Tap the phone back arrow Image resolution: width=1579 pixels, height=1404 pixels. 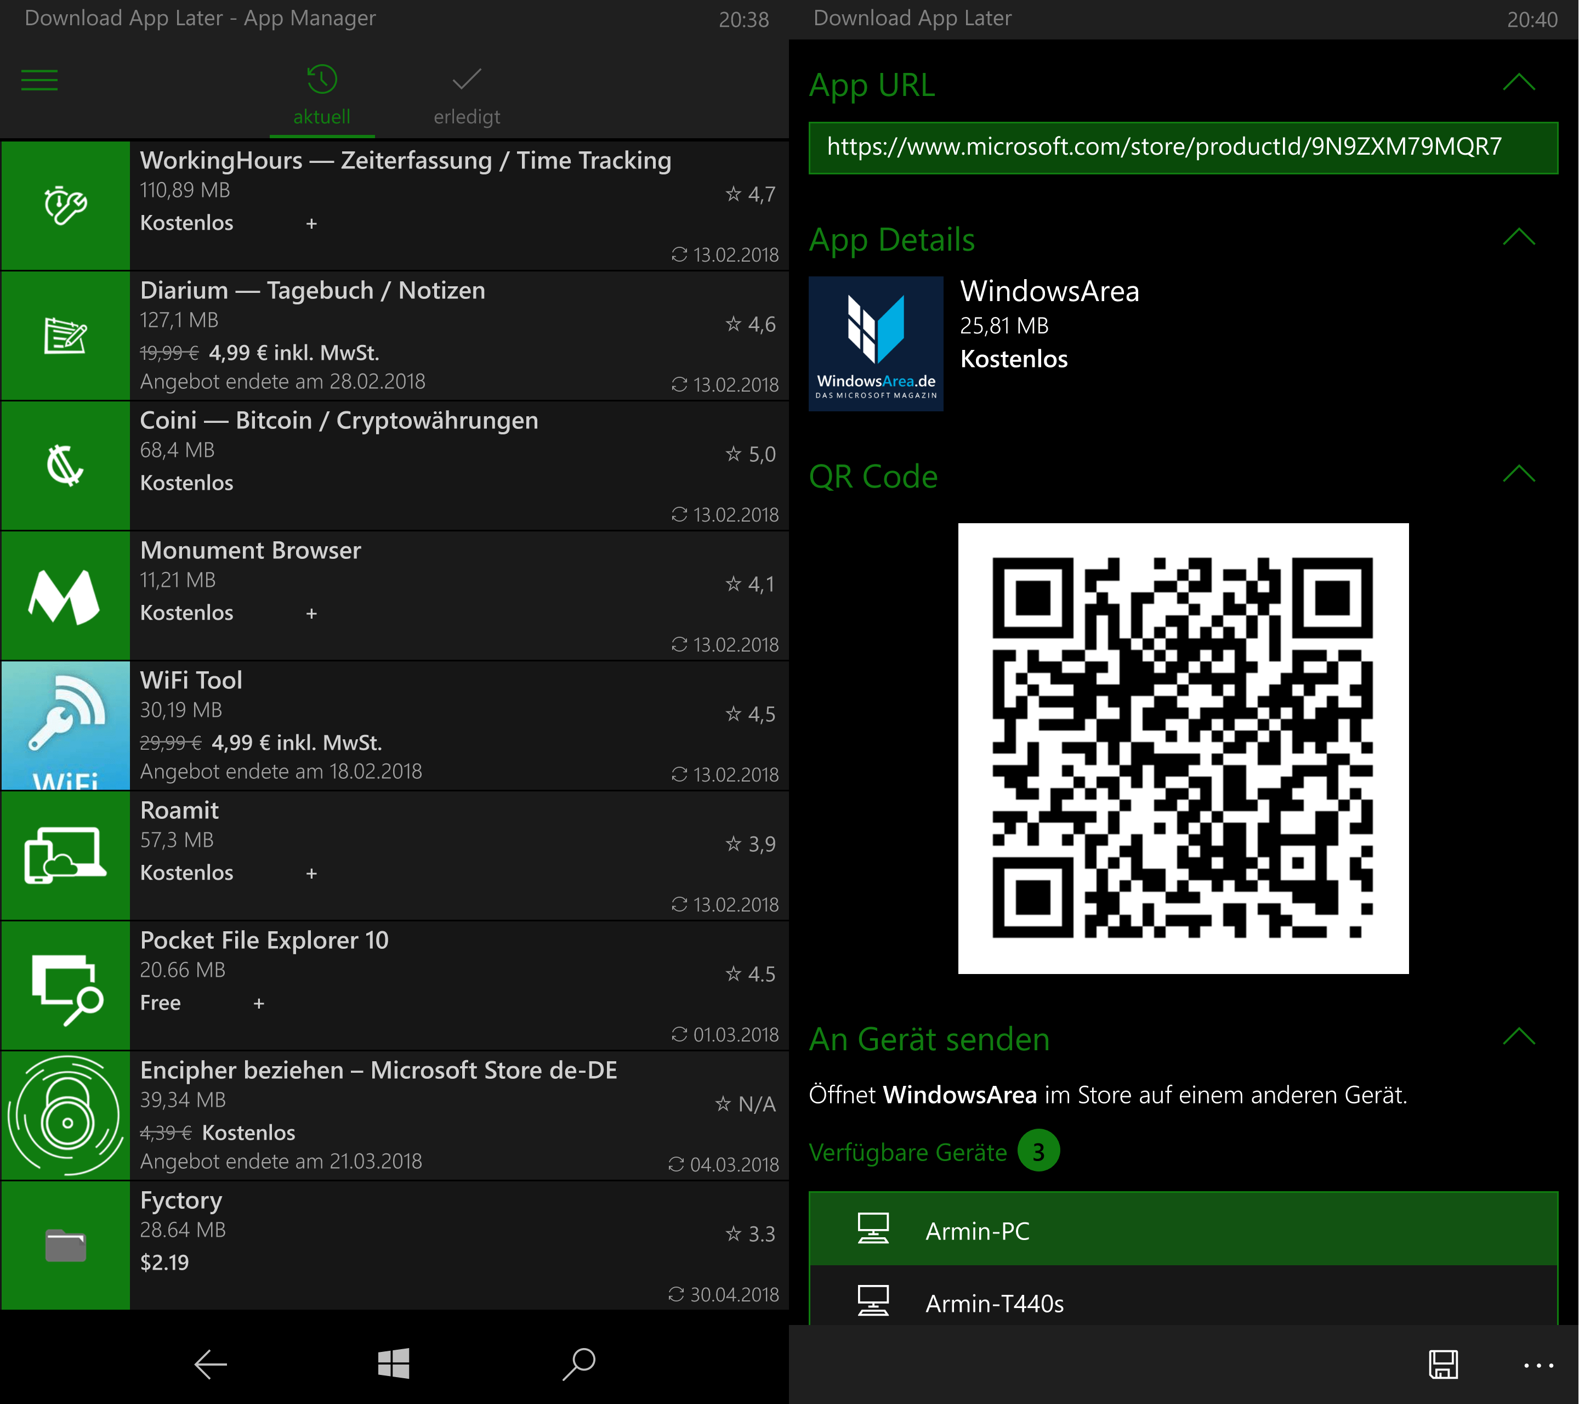pyautogui.click(x=210, y=1365)
